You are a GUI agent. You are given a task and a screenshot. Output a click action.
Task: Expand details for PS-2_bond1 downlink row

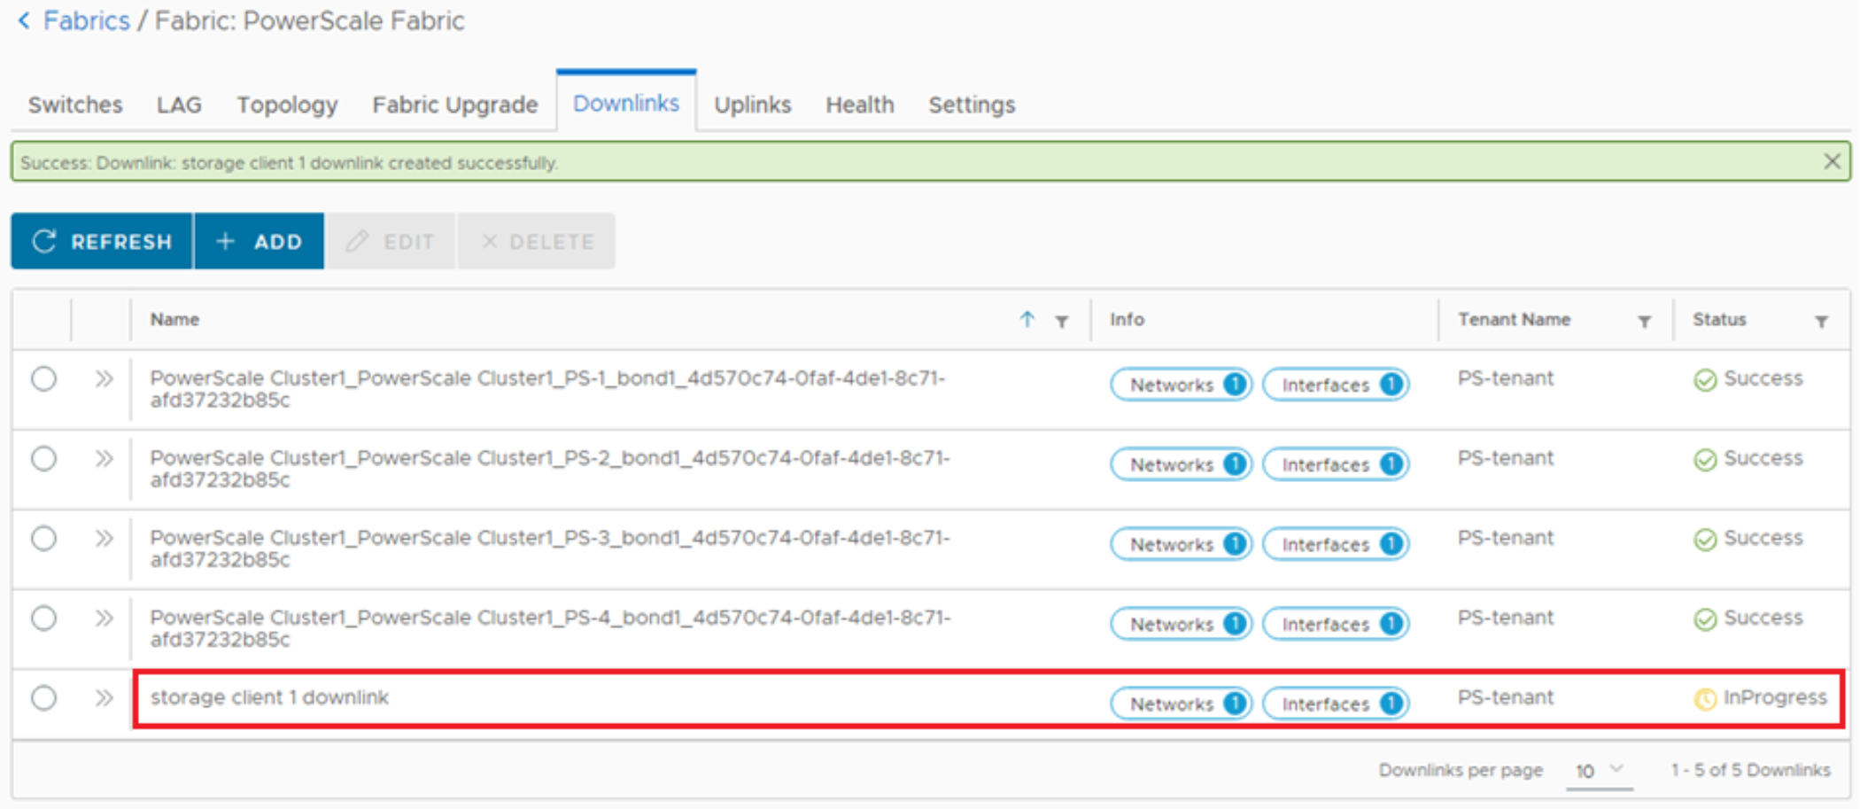pyautogui.click(x=104, y=459)
